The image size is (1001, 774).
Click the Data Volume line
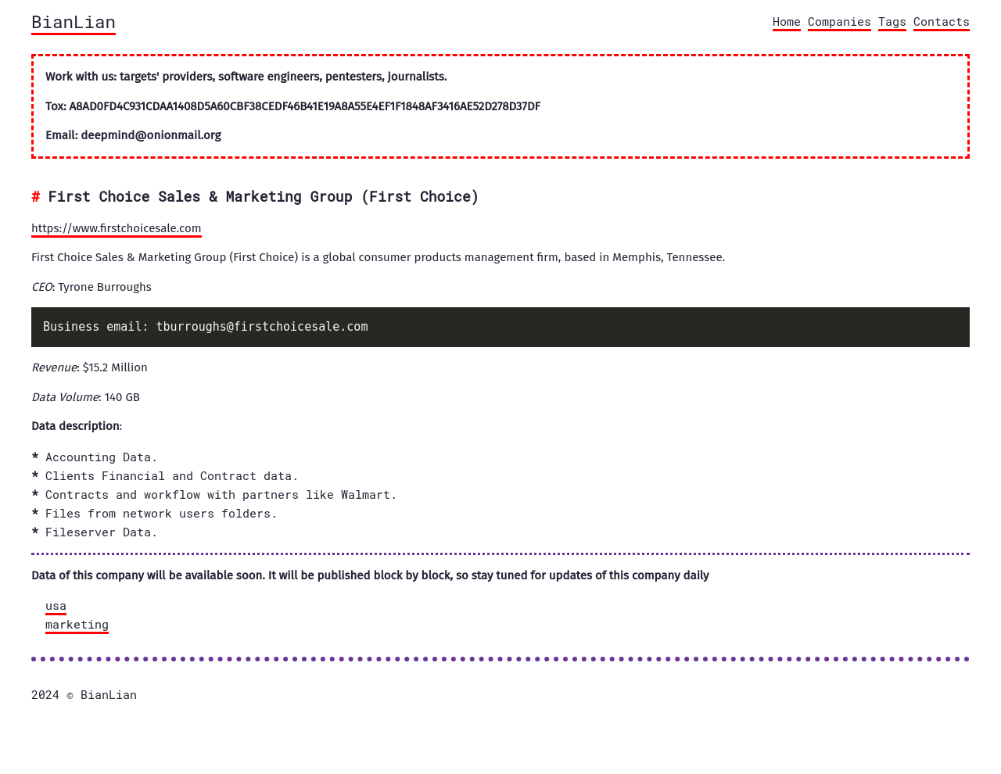(85, 397)
